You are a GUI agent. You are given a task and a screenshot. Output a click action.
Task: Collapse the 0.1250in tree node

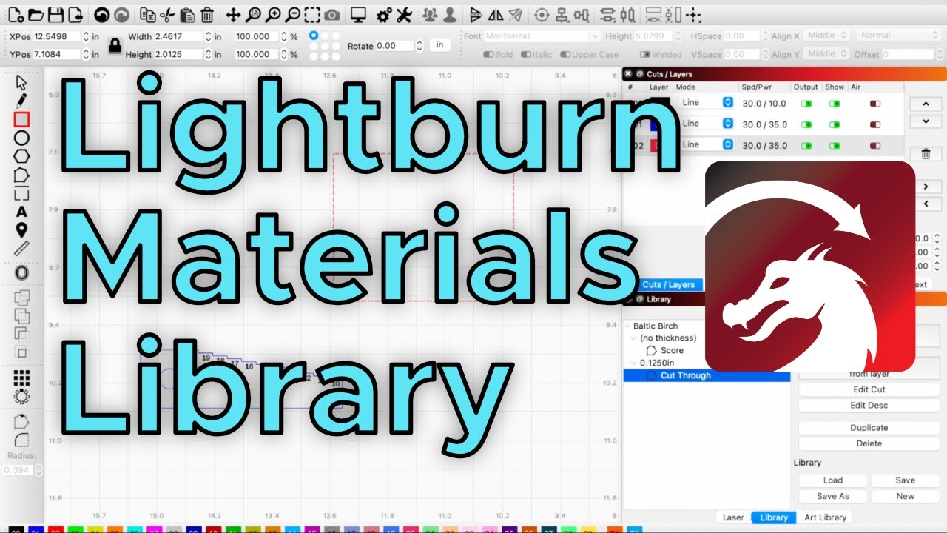635,363
